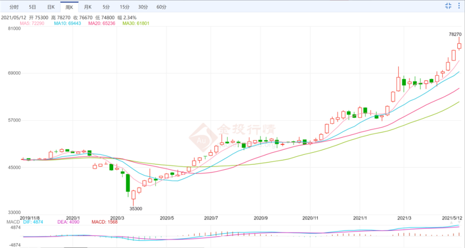
Task: Click the 78270 high price marker
Action: coord(455,34)
